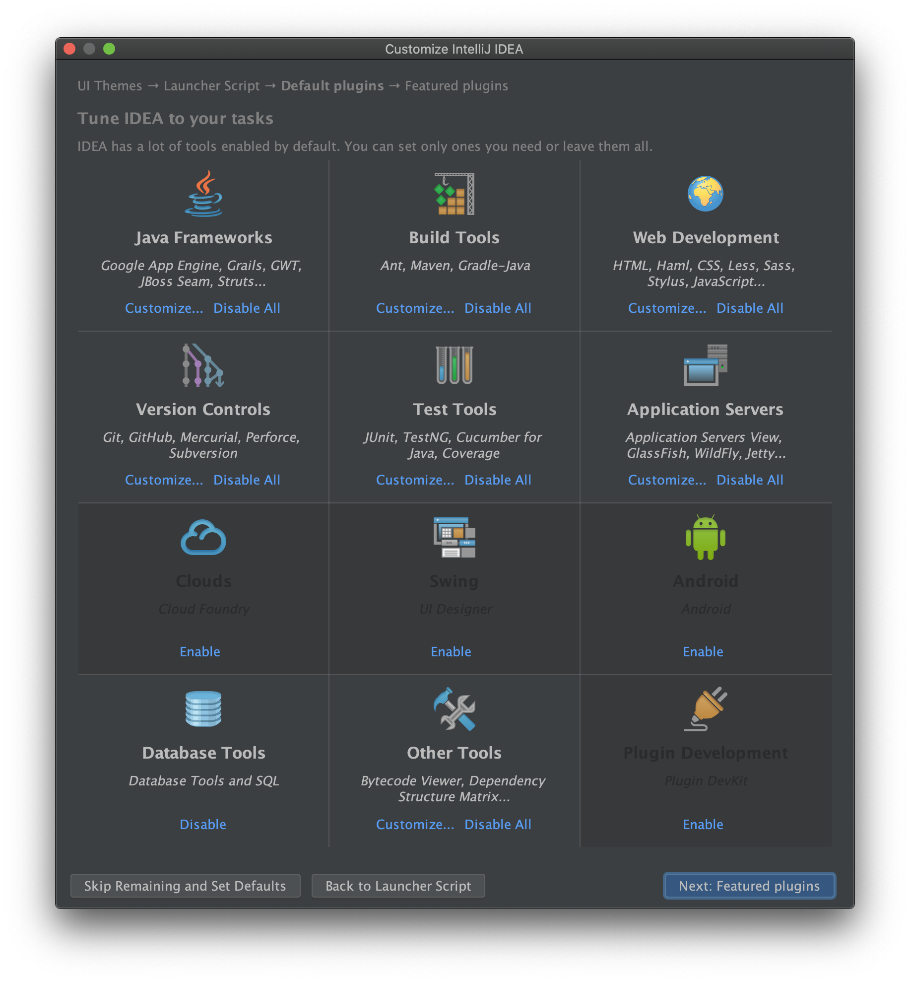The image size is (910, 982).
Task: Click the Version Controls heading
Action: [x=203, y=410]
